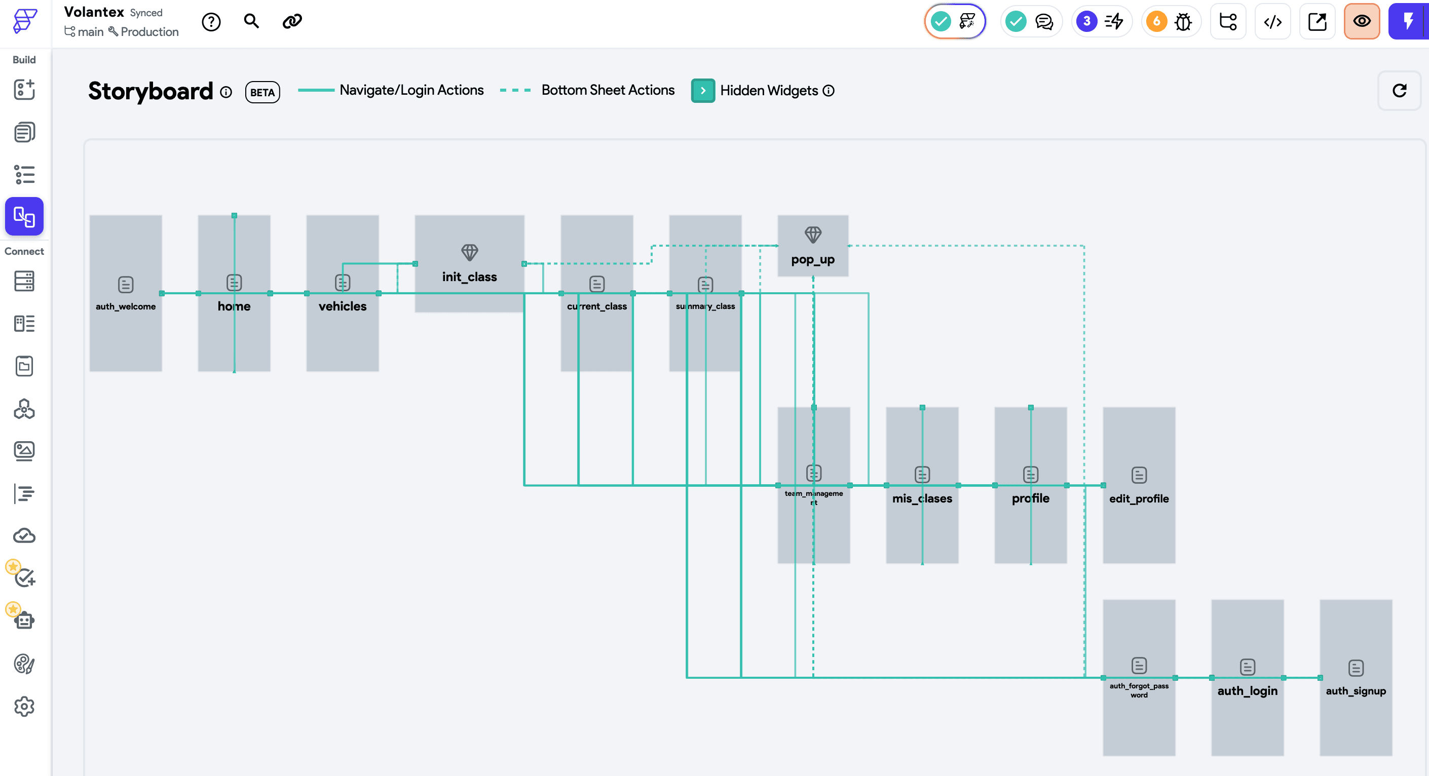Viewport: 1429px width, 776px height.
Task: Open the Storyboard sidebar icon
Action: 24,216
